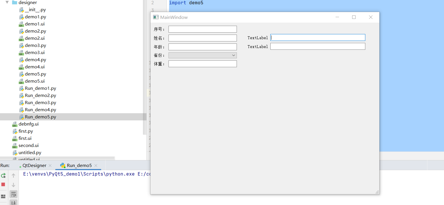Click the Qt icon beside demo4.ui
Image resolution: width=444 pixels, height=205 pixels.
point(21,67)
